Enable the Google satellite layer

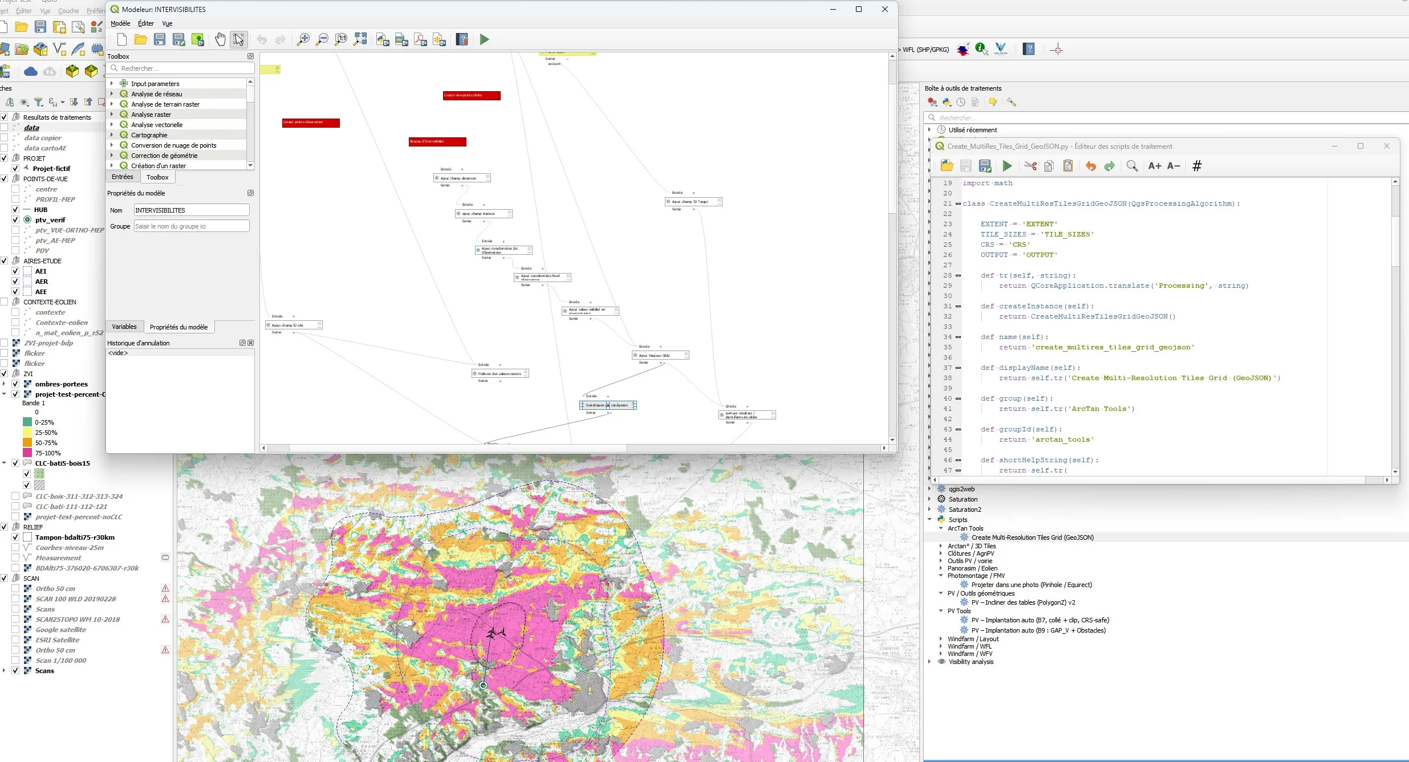point(15,630)
